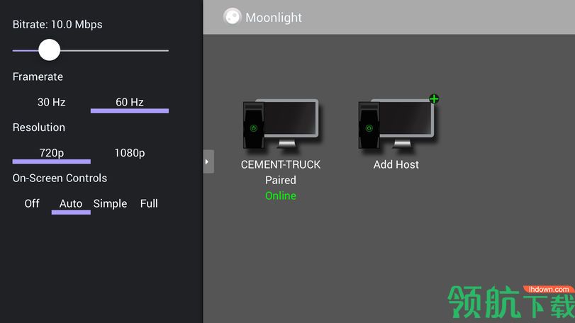The image size is (575, 323).
Task: Click the Resolution heading
Action: pyautogui.click(x=39, y=127)
